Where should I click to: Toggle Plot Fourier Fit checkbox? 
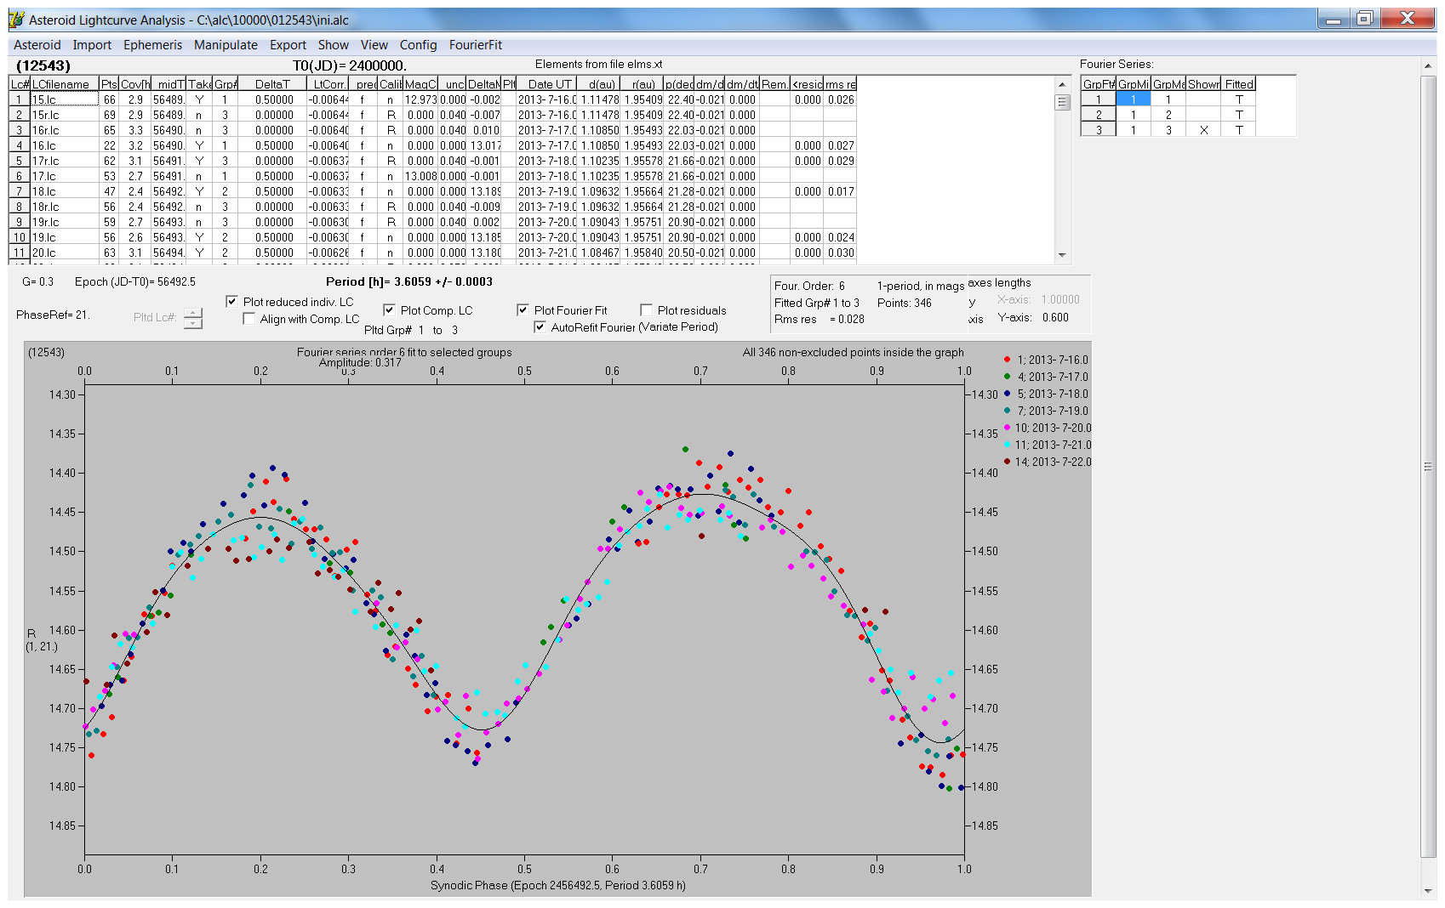coord(523,310)
